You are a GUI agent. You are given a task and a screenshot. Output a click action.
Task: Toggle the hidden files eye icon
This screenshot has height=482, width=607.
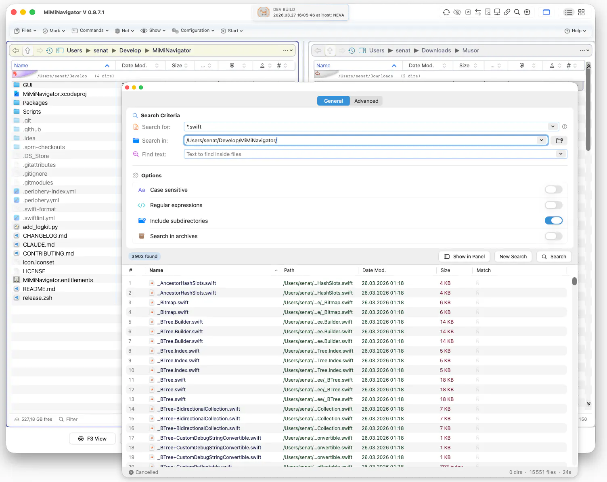click(457, 12)
